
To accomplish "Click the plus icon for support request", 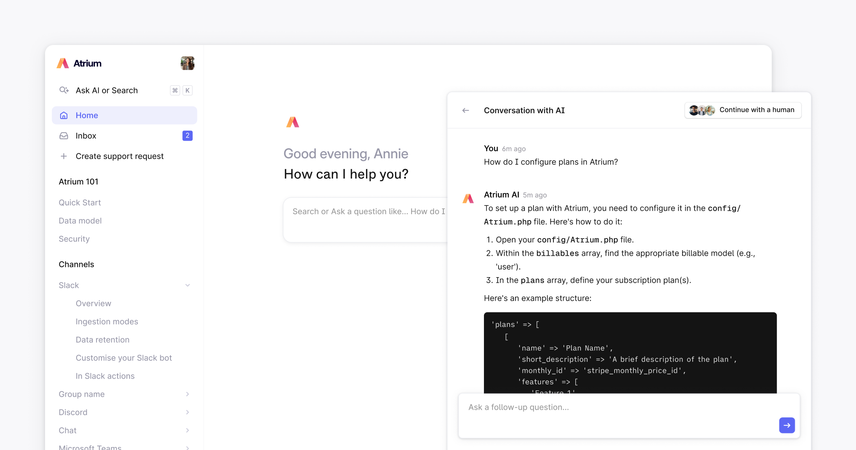I will pyautogui.click(x=64, y=156).
